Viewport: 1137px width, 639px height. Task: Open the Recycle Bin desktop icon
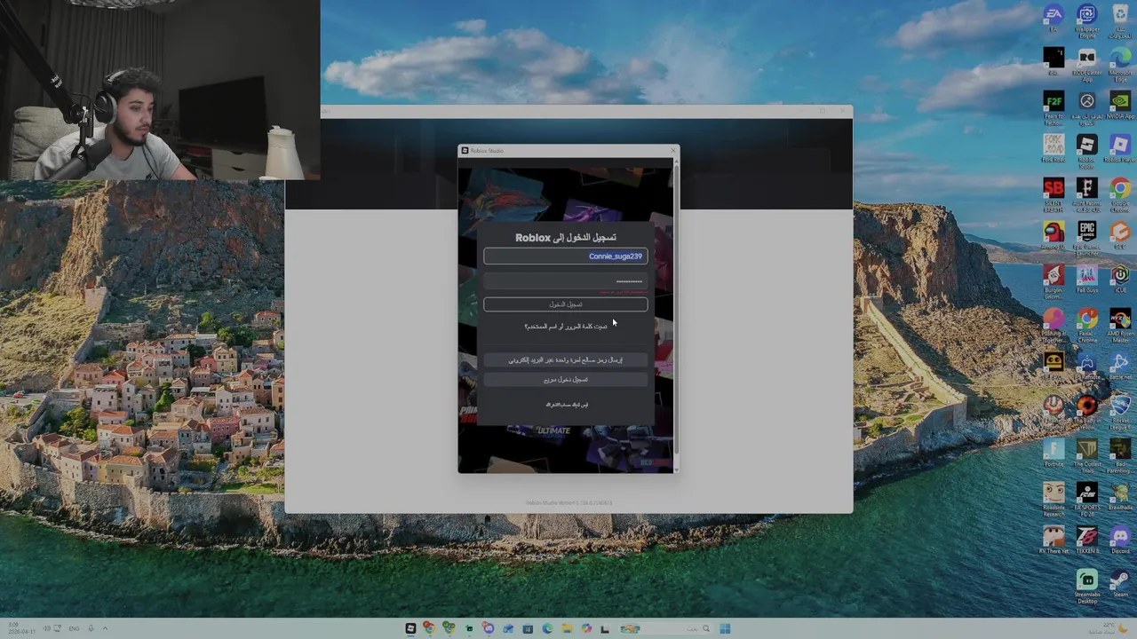[x=1120, y=20]
